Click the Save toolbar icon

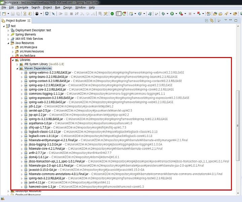tap(13, 14)
